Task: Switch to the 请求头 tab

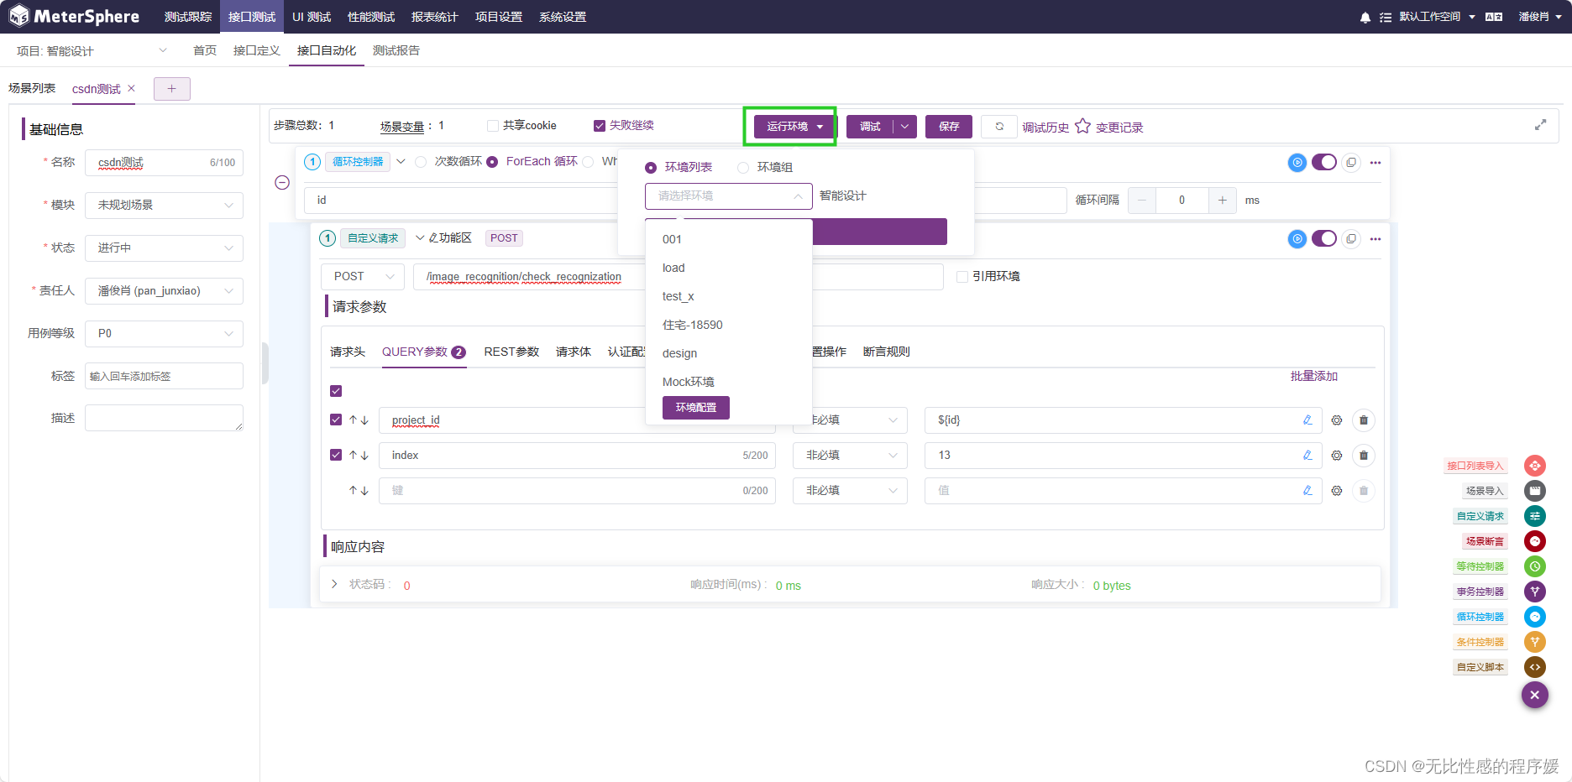Action: (348, 352)
